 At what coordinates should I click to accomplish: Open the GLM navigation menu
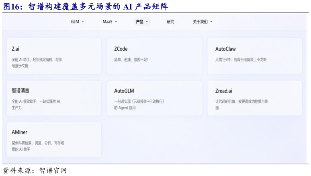[77, 22]
